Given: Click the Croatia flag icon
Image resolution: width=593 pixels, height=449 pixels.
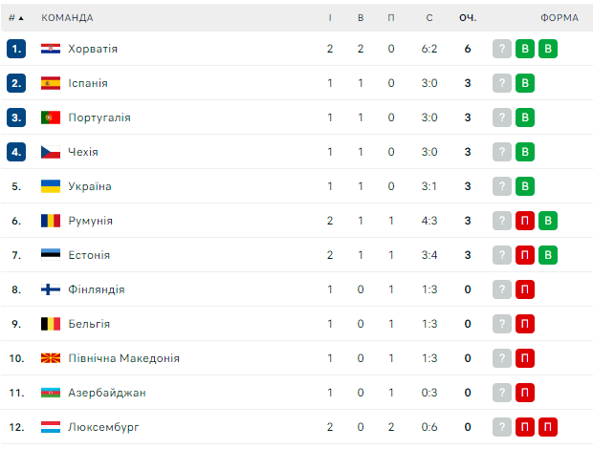Looking at the screenshot, I should [x=51, y=49].
